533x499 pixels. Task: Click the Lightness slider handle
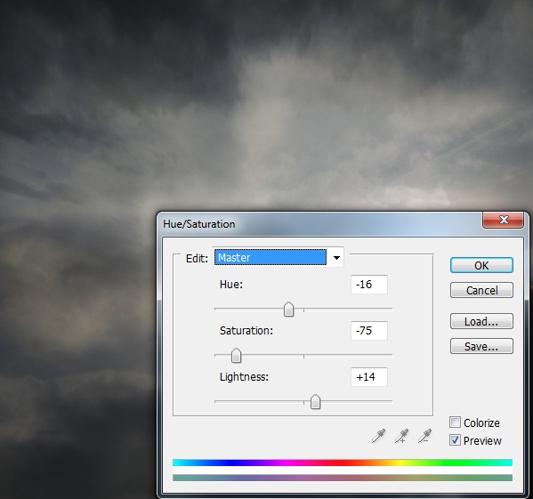click(315, 402)
